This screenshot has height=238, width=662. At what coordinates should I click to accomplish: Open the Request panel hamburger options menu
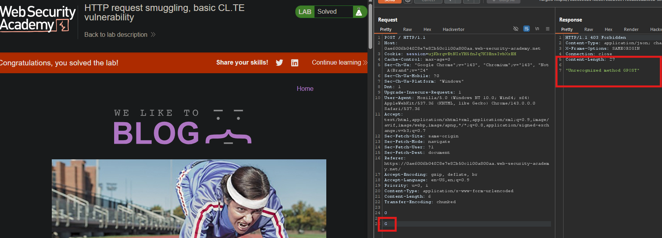[x=547, y=29]
